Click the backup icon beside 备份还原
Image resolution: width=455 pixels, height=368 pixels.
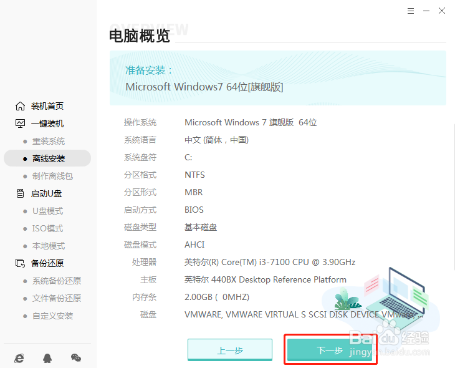pyautogui.click(x=20, y=263)
